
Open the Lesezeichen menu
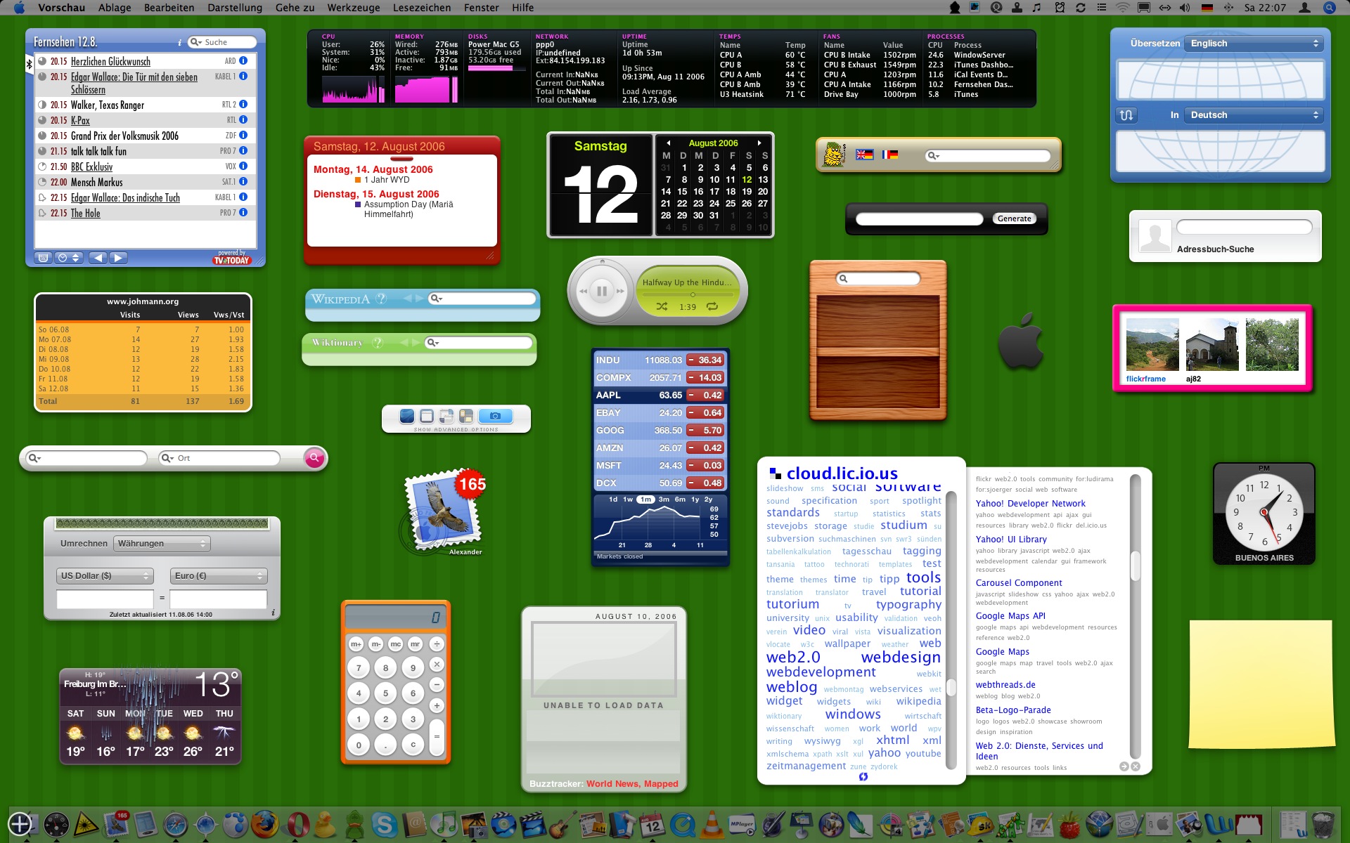click(422, 8)
